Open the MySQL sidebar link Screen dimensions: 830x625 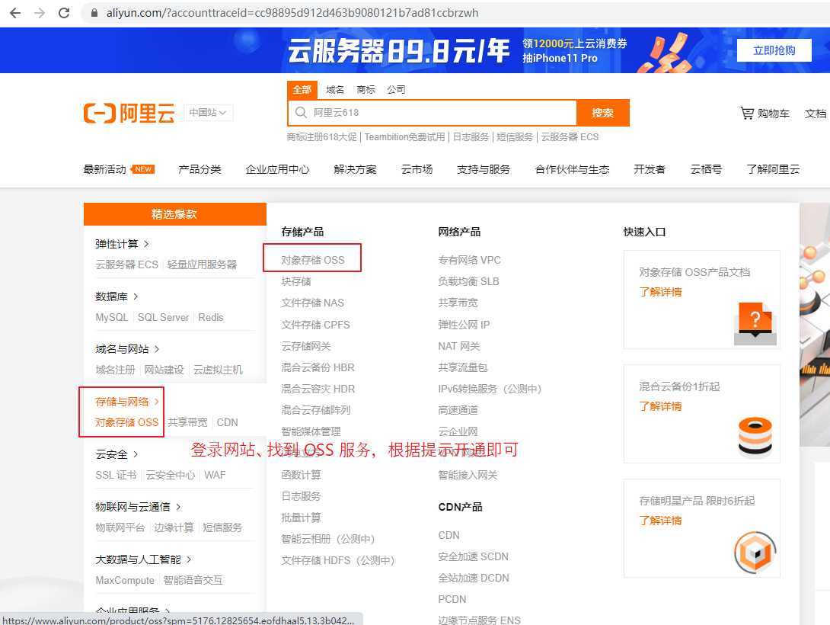[112, 317]
